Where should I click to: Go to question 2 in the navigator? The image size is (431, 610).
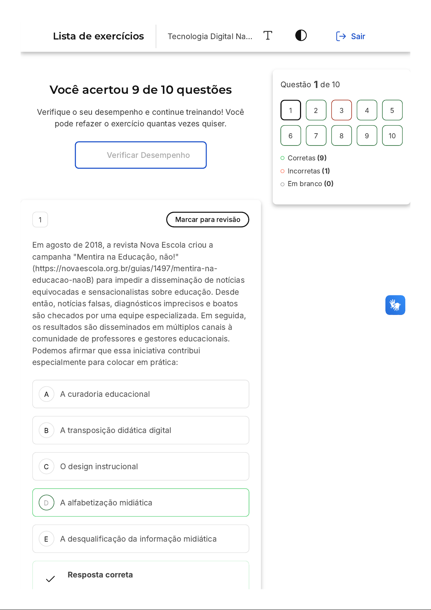[316, 110]
